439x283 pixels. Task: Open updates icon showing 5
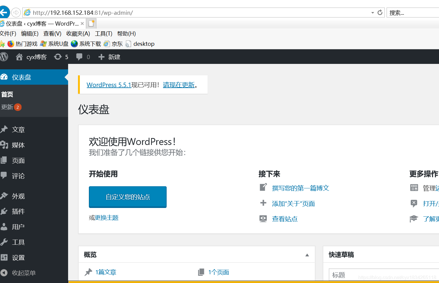(61, 57)
